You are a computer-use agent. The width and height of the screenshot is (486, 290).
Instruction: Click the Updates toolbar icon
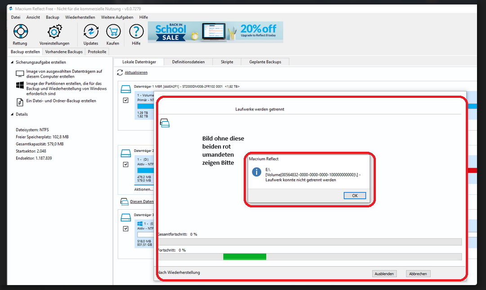pos(91,31)
